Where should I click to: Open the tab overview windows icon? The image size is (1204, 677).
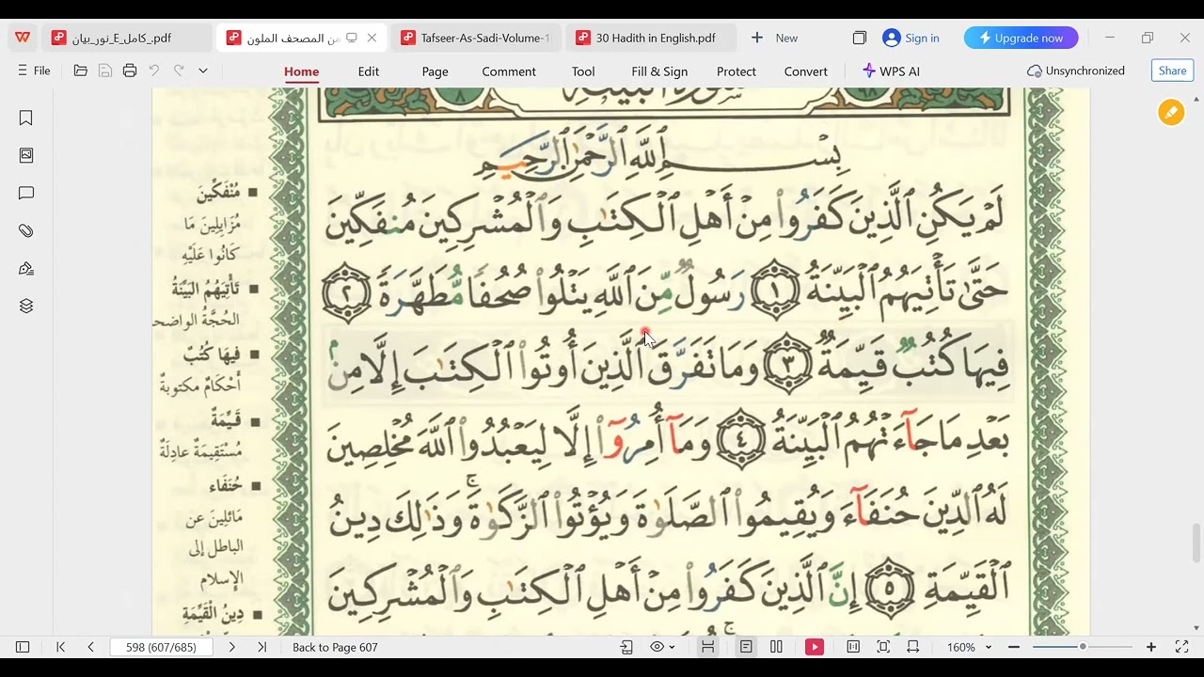(x=859, y=38)
